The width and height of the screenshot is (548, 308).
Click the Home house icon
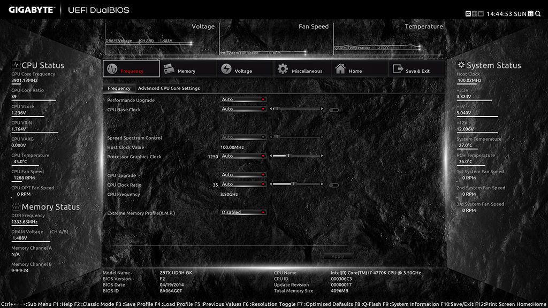coord(340,69)
